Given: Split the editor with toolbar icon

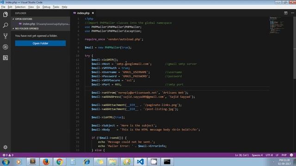Looking at the screenshot, I should click(286, 13).
